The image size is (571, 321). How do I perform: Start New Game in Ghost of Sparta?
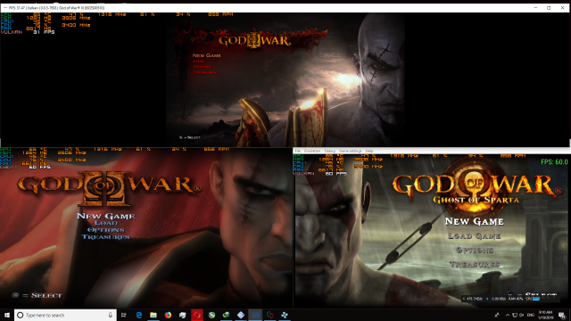(474, 221)
